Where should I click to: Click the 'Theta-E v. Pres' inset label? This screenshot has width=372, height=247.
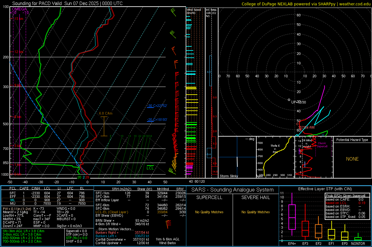click(x=275, y=149)
